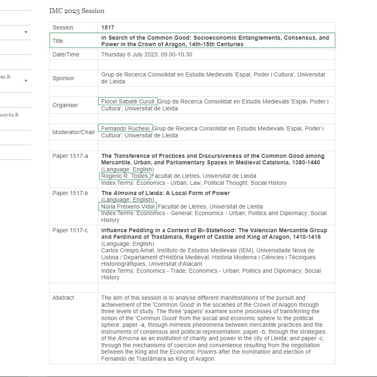This screenshot has height=377, width=377.
Task: Click the 'Moderator/Chair' row label
Action: coord(74,132)
